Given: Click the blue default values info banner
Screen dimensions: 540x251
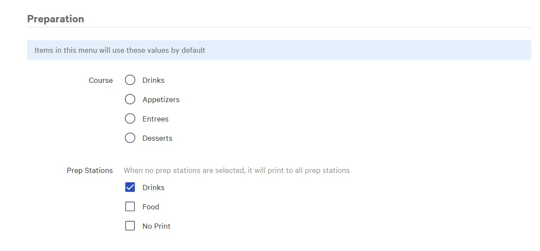Looking at the screenshot, I should (279, 50).
